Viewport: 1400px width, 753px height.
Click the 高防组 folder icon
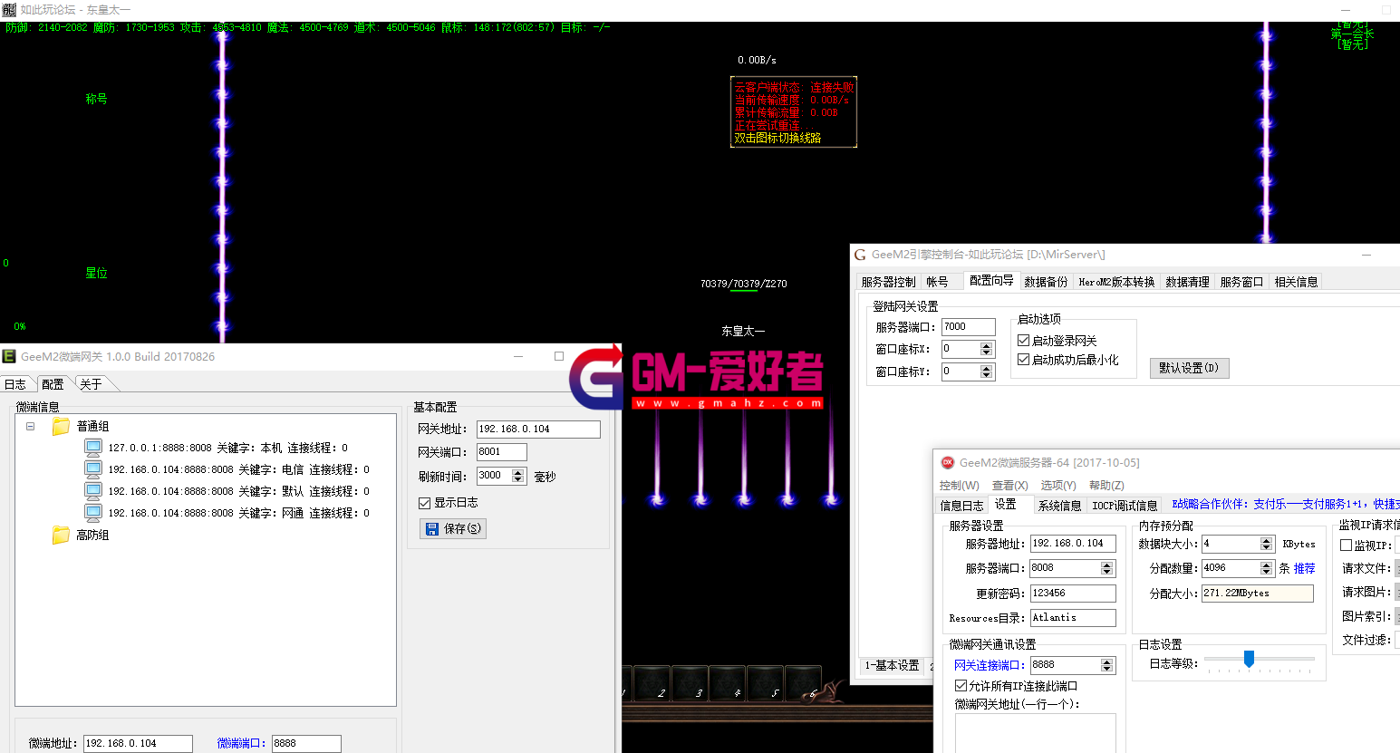tap(61, 535)
